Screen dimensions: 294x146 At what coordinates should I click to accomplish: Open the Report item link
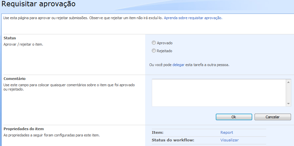(227, 132)
